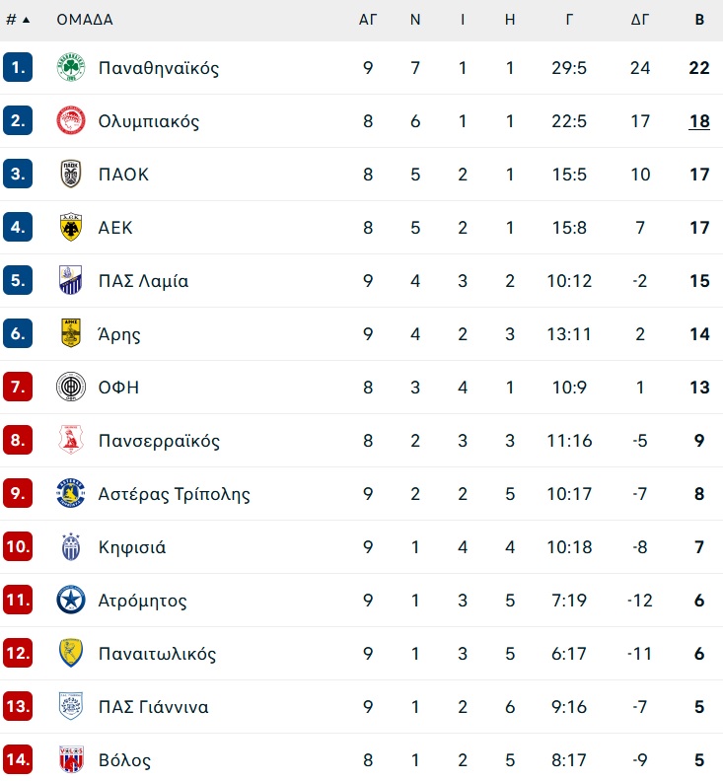Sort by the ΟΜΑΔΑ column header
The image size is (723, 781).
point(85,20)
